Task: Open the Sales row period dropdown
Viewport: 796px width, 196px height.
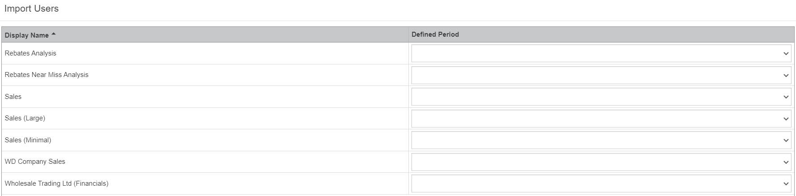Action: point(600,97)
